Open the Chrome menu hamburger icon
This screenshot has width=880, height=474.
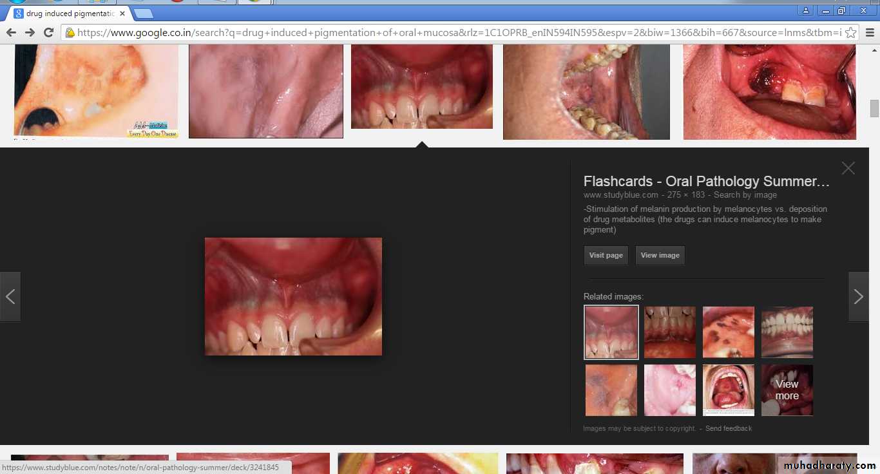(x=869, y=32)
